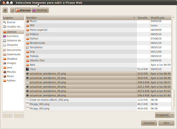Click the scrollbar up arrow
This screenshot has width=177, height=129.
pos(173,17)
